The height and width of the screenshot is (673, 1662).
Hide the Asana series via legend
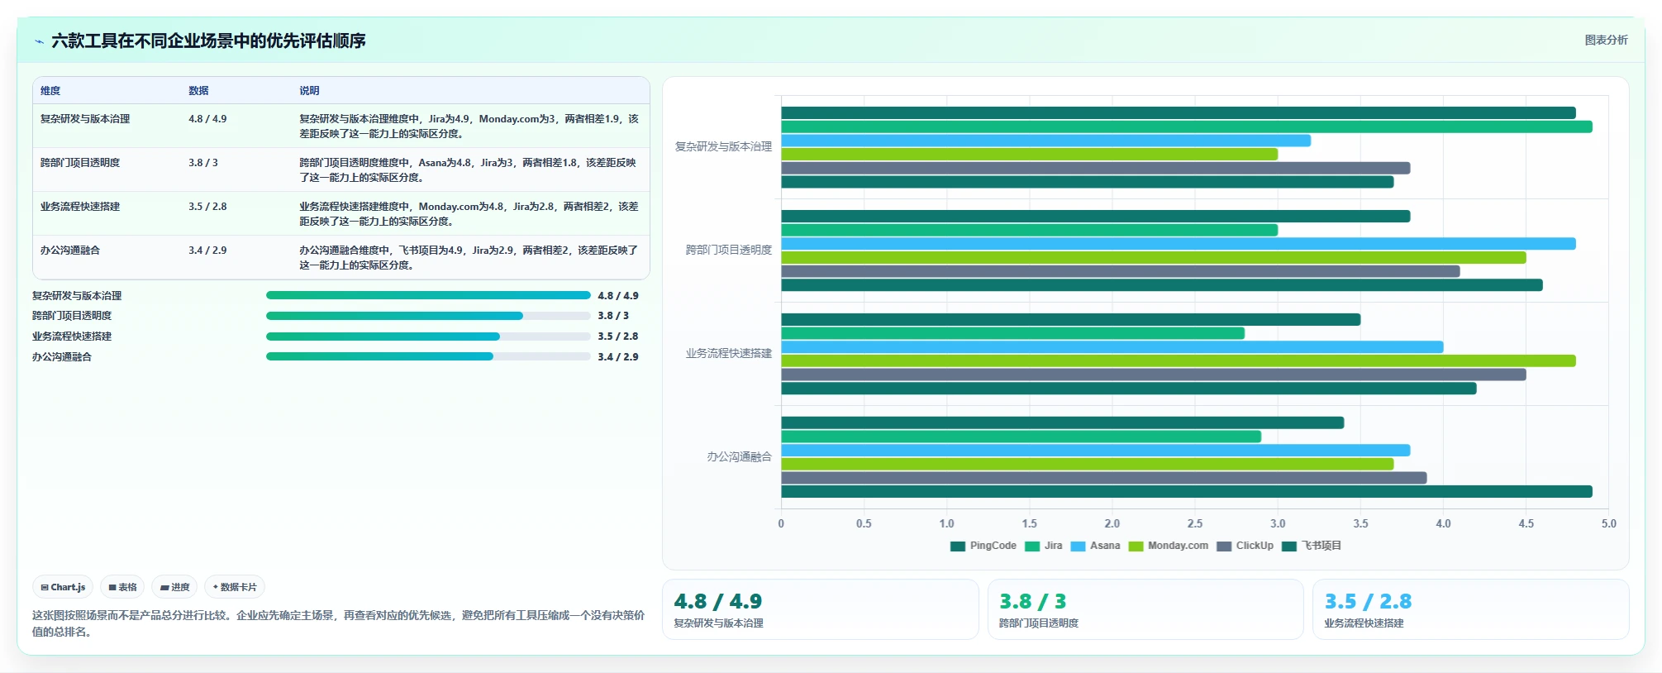point(1095,546)
